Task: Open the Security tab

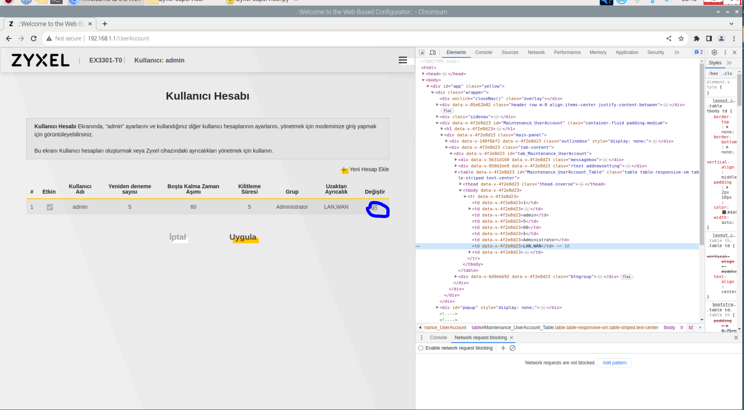Action: (656, 53)
